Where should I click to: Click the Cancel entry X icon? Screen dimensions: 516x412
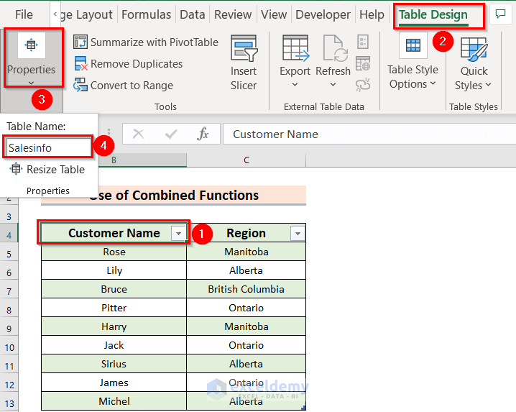(138, 134)
